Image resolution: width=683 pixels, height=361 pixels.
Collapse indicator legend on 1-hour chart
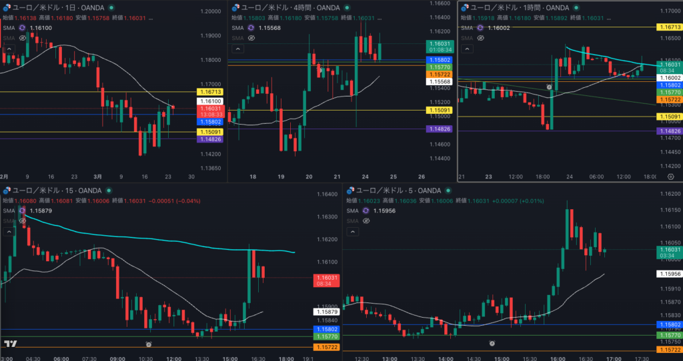[466, 49]
